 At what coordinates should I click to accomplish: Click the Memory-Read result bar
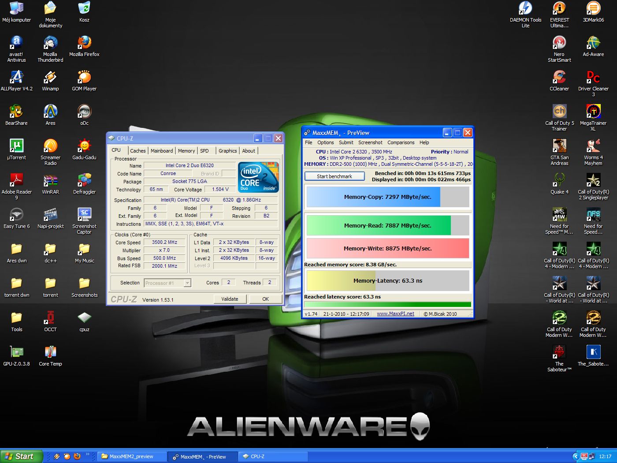point(388,225)
